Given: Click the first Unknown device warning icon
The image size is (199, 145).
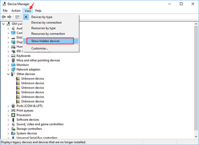Looking at the screenshot, I should click(18, 79).
